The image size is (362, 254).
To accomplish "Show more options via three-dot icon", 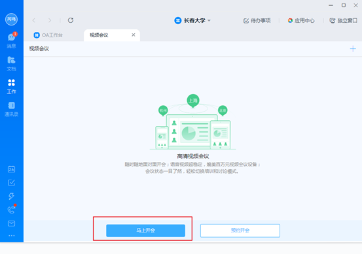I will pos(11,236).
